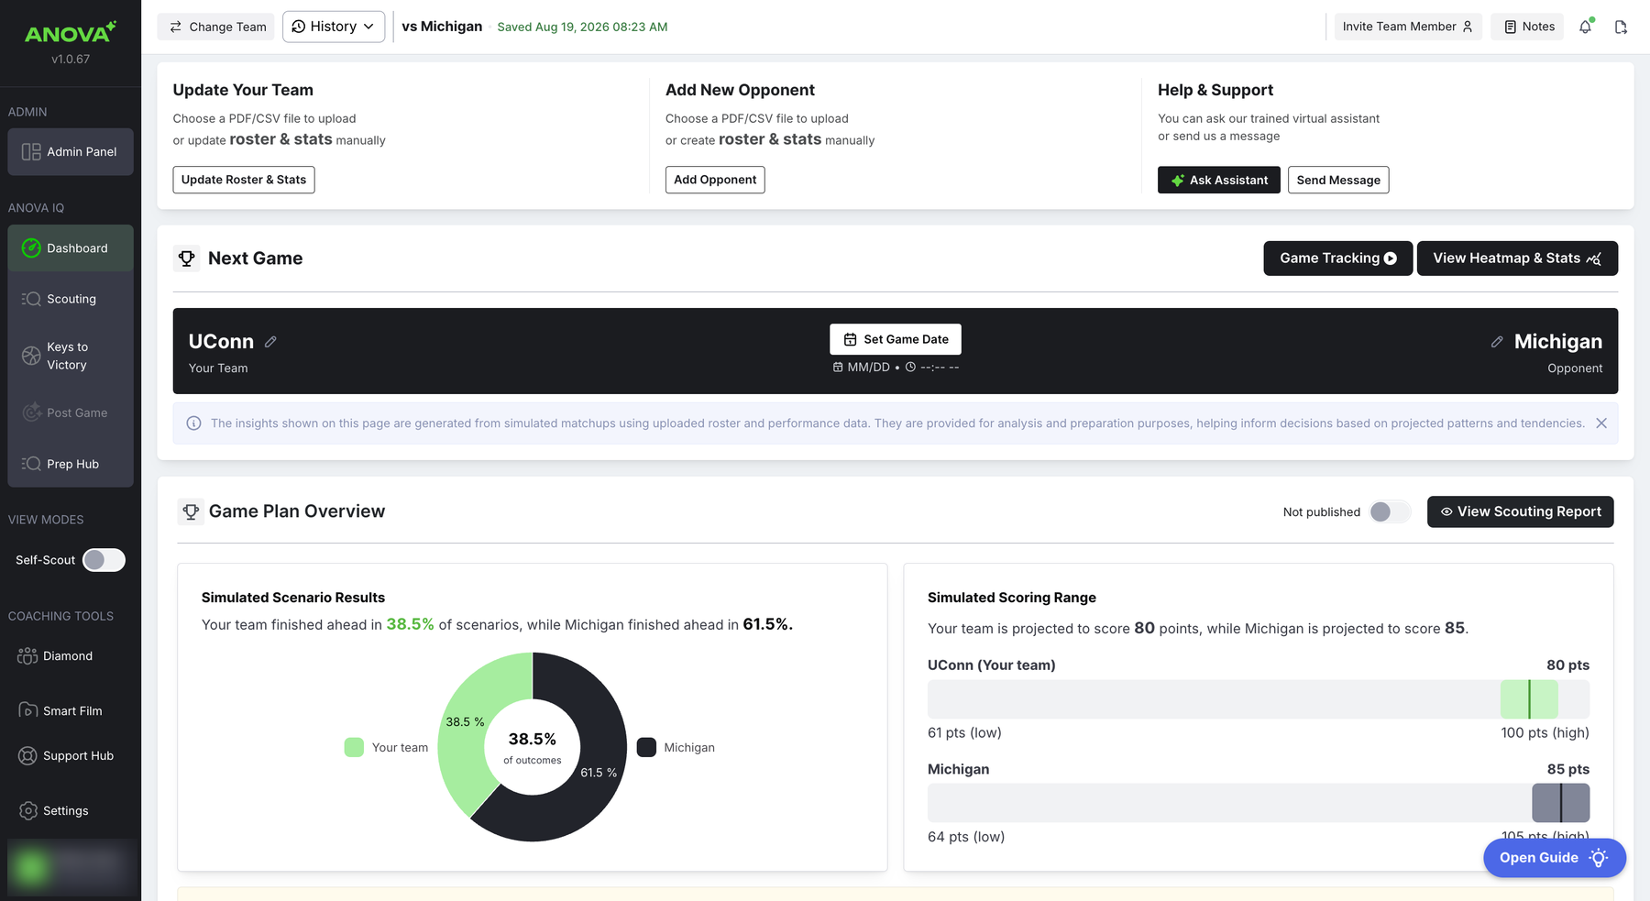This screenshot has height=901, width=1650.
Task: Open the Admin Panel
Action: (71, 151)
